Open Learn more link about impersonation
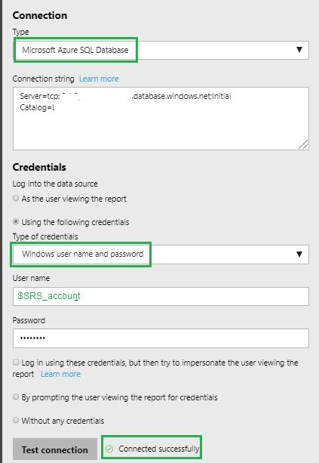The image size is (319, 463). [x=60, y=374]
